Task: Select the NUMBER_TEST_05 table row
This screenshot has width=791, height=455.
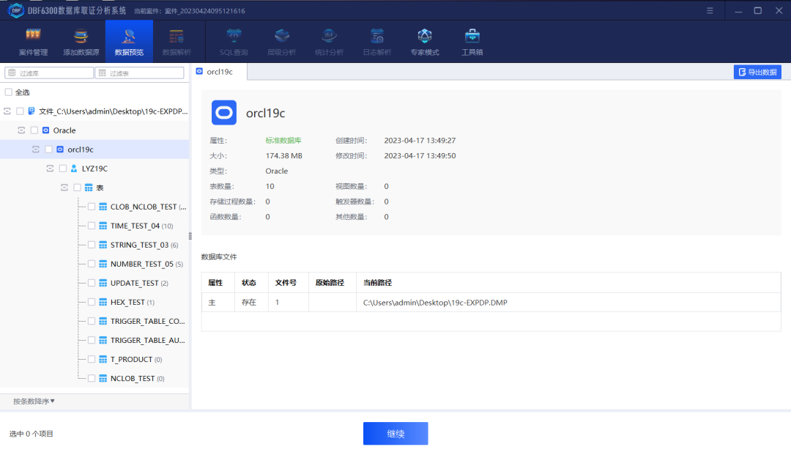Action: pos(94,264)
